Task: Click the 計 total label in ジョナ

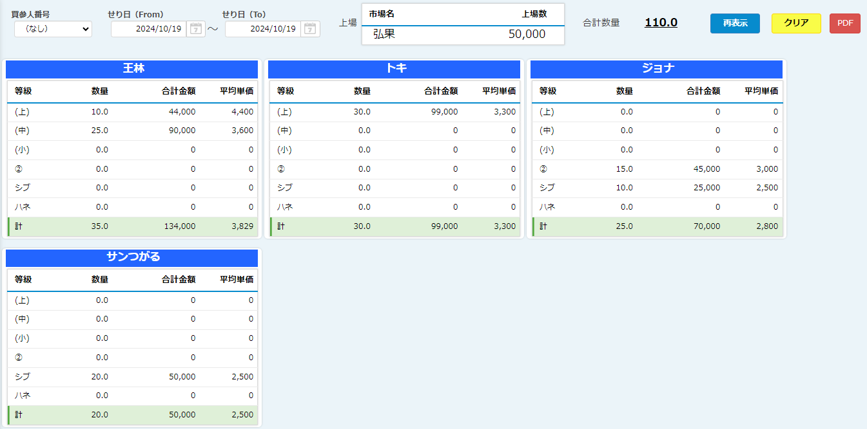Action: coord(543,226)
